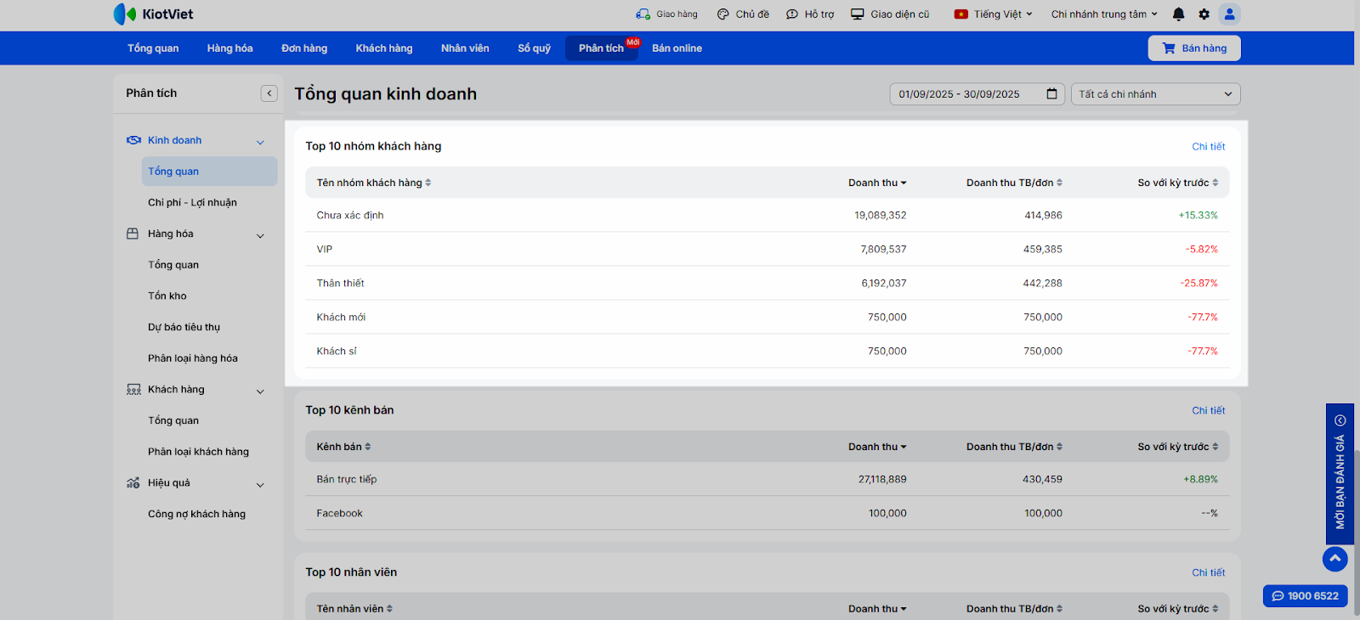This screenshot has height=620, width=1360.
Task: Select Dự báo tiêu thụ in sidebar
Action: point(184,327)
